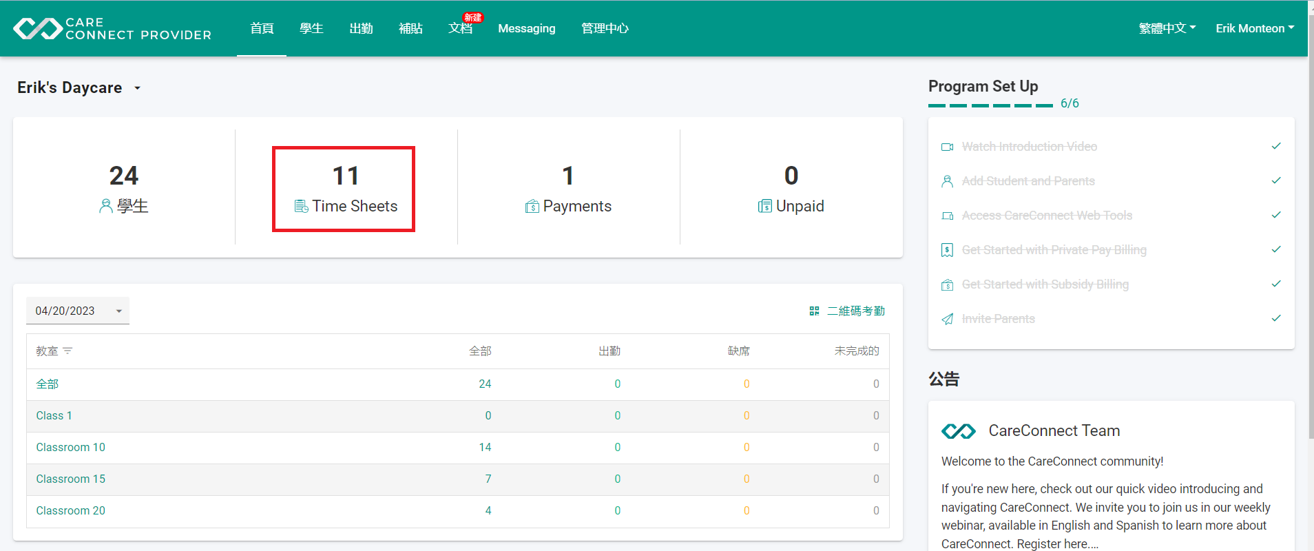Image resolution: width=1314 pixels, height=551 pixels.
Task: Open the 補貼 menu
Action: [410, 28]
